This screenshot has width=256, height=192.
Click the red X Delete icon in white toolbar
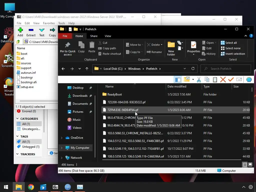tap(223, 79)
